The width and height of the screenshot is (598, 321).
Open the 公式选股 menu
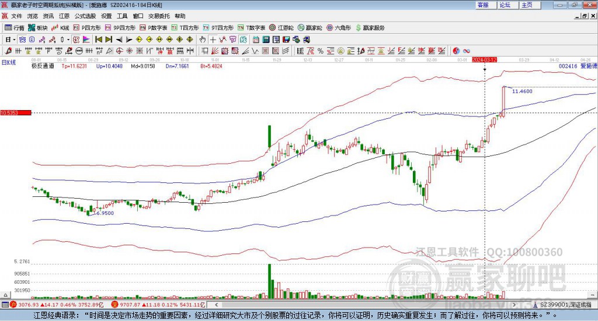point(85,16)
